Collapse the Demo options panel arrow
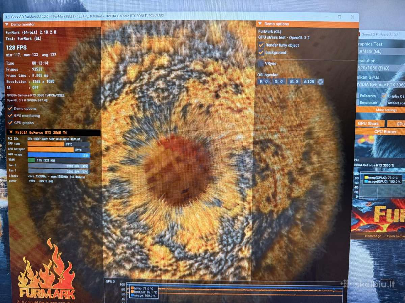The width and height of the screenshot is (405, 303). coord(260,24)
